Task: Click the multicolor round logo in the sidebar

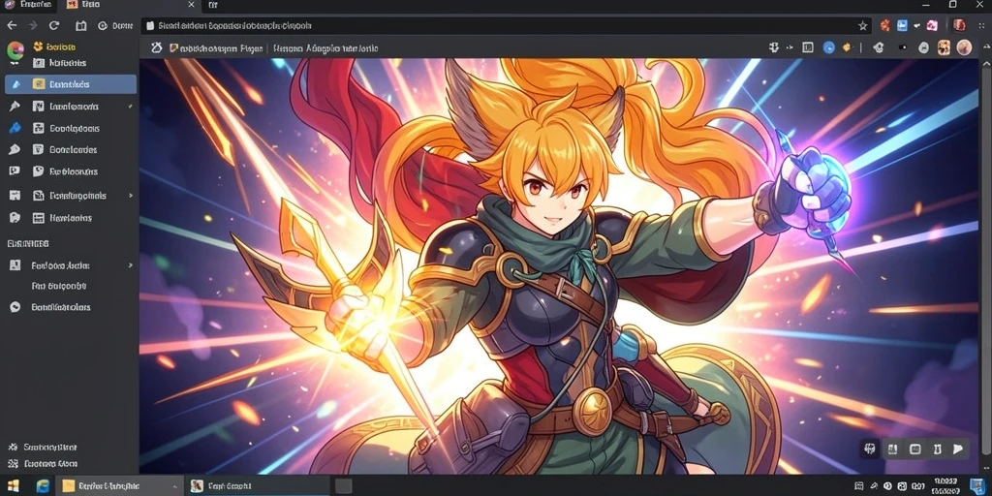Action: (15, 50)
